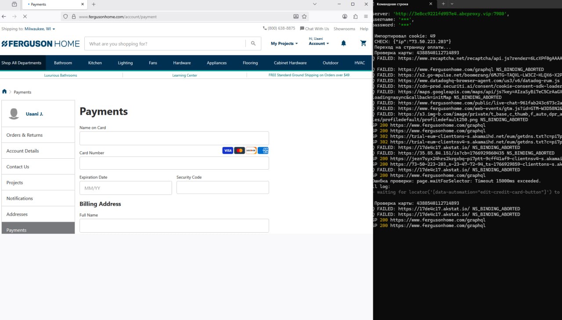Show site security info via padlock icon
Screen dimensions: 562x320
pos(73,17)
